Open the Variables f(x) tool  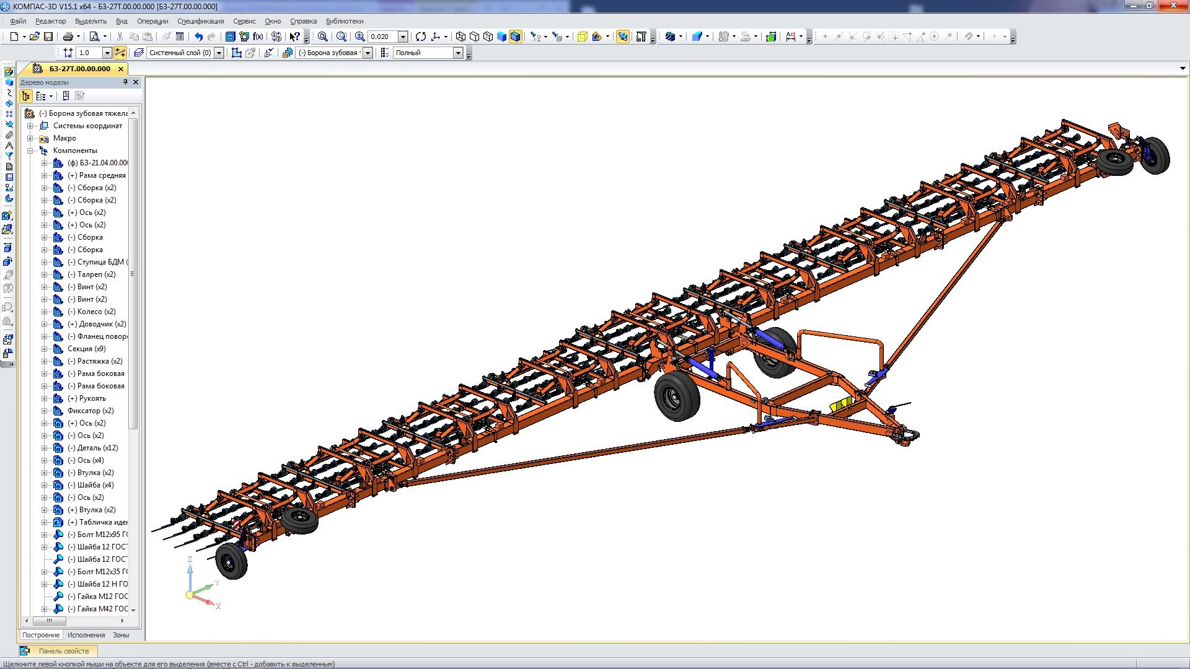(x=258, y=37)
